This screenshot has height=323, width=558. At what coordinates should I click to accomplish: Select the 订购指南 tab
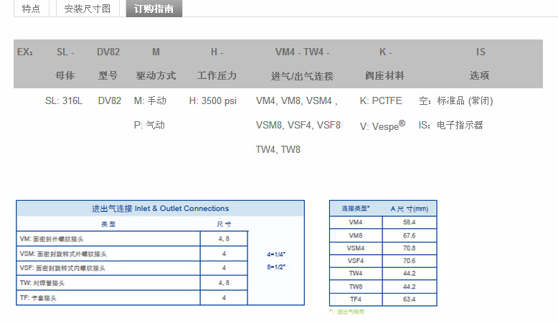point(153,9)
